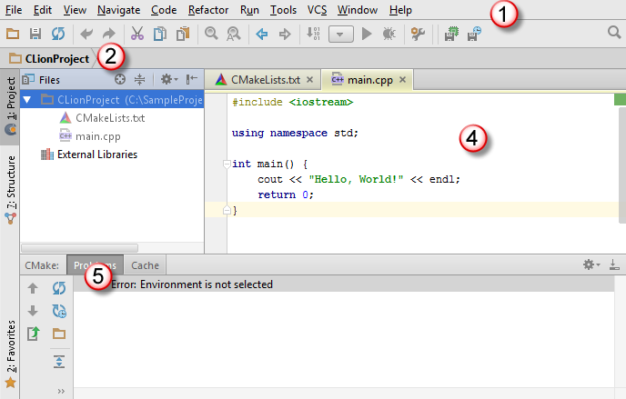Image resolution: width=626 pixels, height=399 pixels.
Task: Open the run configuration dropdown
Action: [339, 35]
